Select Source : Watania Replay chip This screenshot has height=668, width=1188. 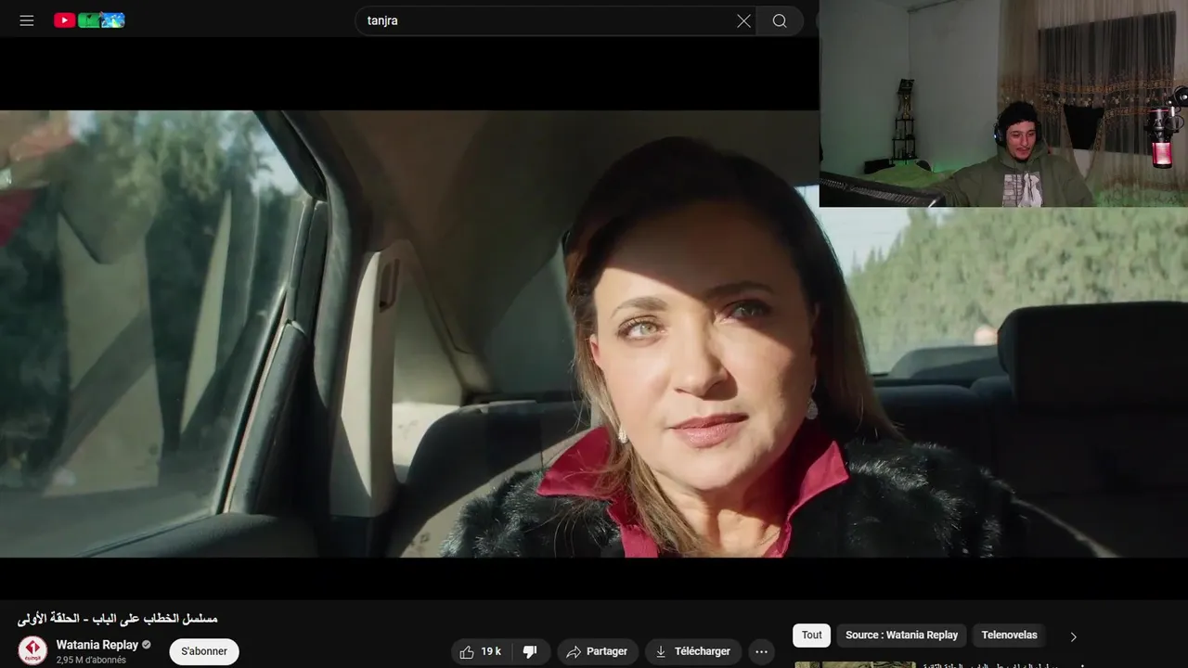[x=901, y=635]
